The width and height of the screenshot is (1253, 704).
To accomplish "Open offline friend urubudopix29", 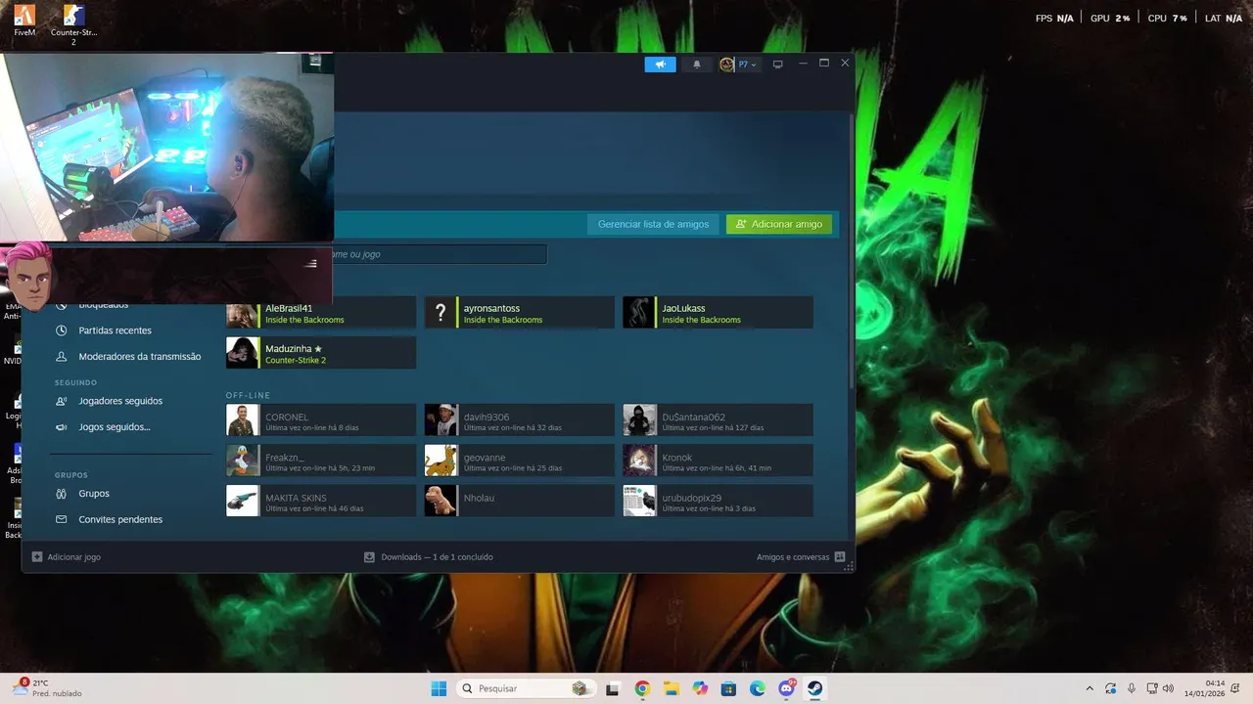I will [x=718, y=501].
